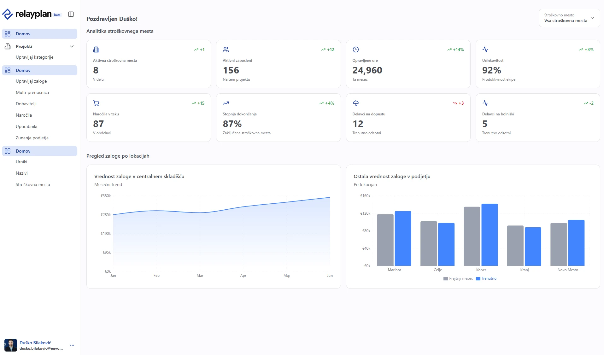604x355 pixels.
Task: Click the Novo Mesto axis label
Action: (568, 270)
